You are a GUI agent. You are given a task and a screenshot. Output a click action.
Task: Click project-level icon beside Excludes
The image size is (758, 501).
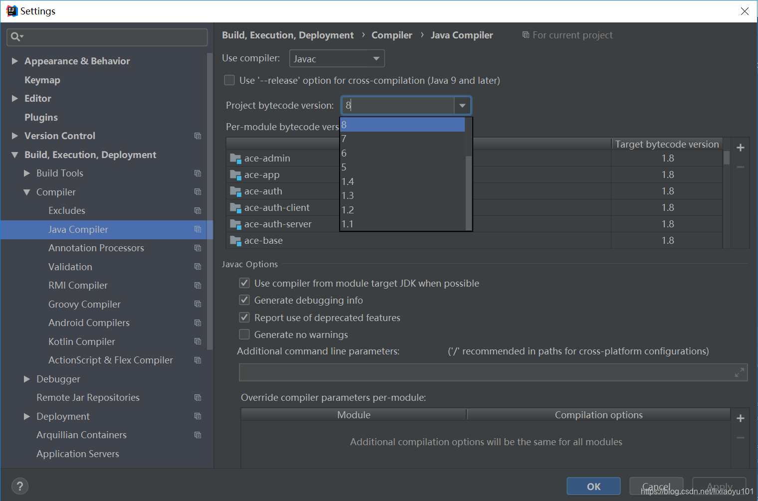(x=197, y=211)
